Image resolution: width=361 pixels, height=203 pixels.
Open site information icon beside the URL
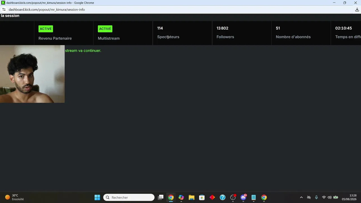click(4, 10)
